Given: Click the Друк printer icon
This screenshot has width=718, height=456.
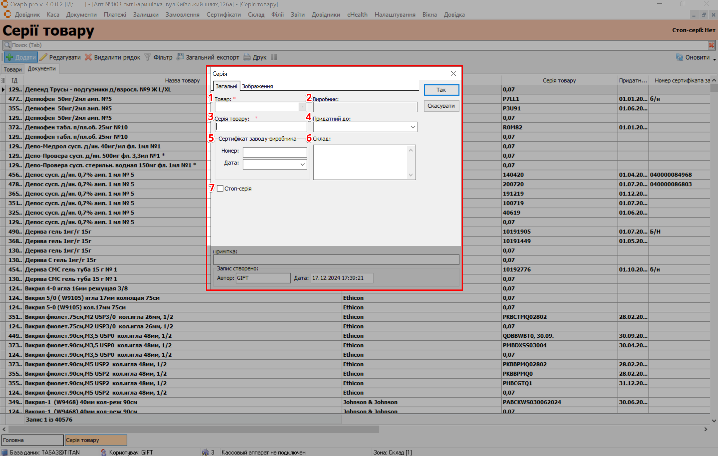Looking at the screenshot, I should click(x=247, y=57).
